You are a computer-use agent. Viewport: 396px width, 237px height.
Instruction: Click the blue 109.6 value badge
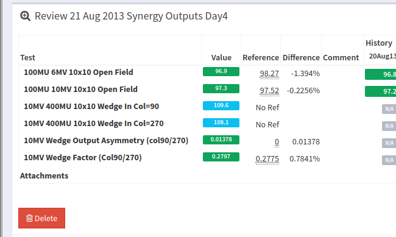pos(221,105)
